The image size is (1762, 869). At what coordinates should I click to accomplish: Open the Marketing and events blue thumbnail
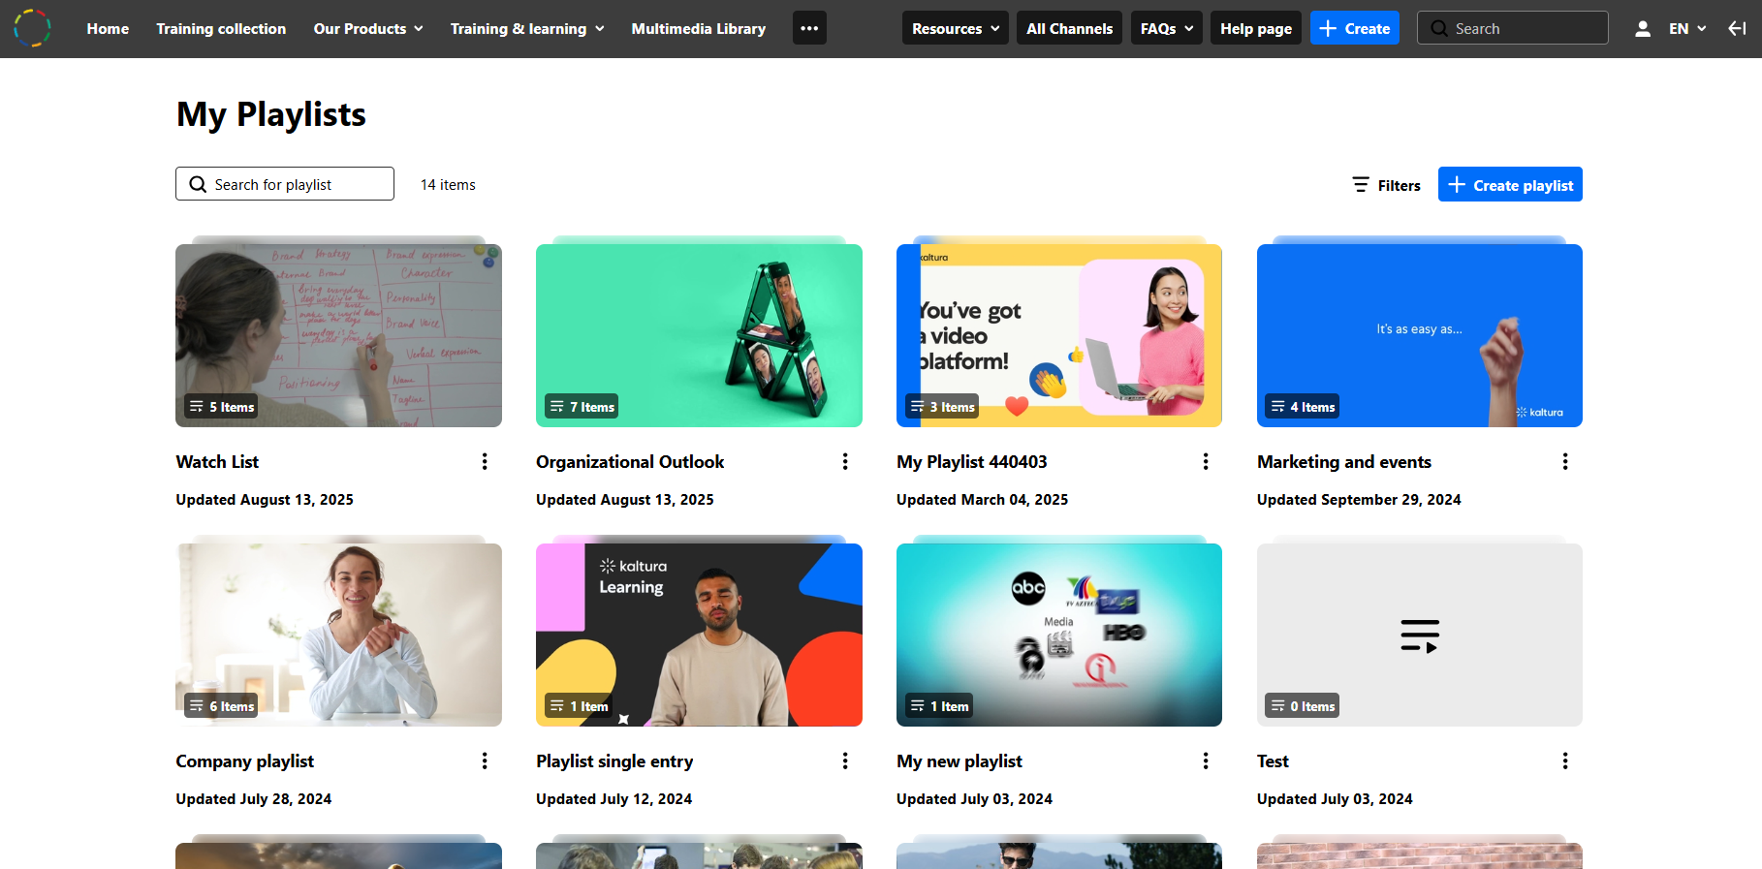point(1420,335)
